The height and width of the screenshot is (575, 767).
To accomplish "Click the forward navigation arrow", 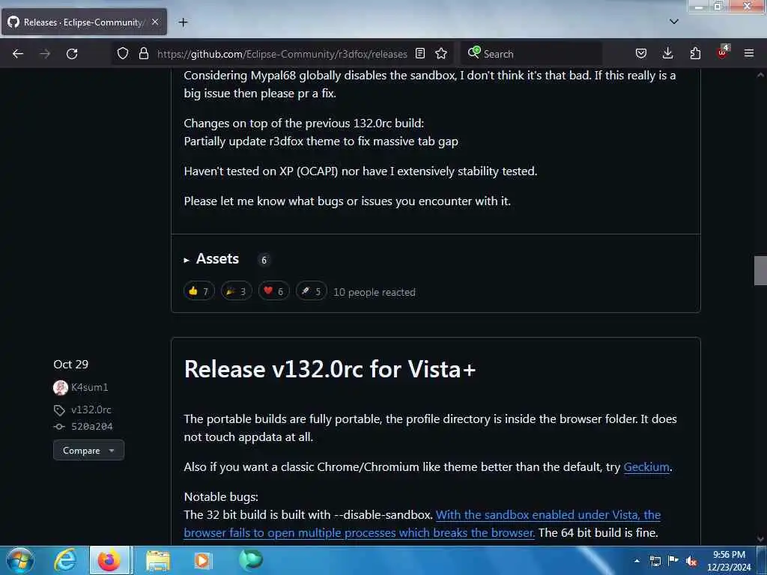I will tap(44, 54).
